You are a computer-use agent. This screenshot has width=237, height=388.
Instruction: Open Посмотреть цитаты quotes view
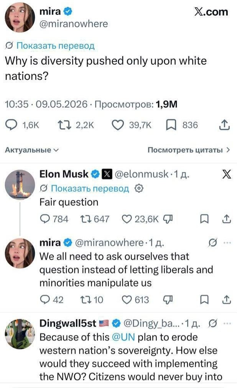(x=189, y=150)
